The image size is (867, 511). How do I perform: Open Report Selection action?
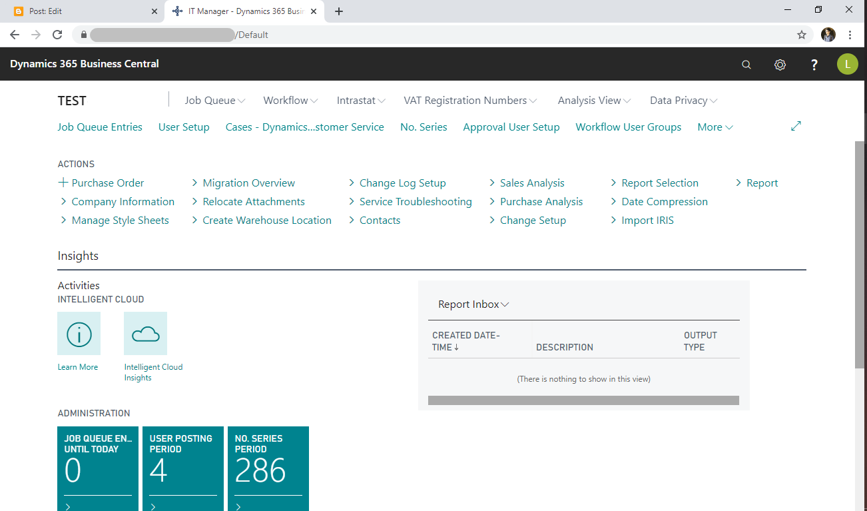point(655,183)
